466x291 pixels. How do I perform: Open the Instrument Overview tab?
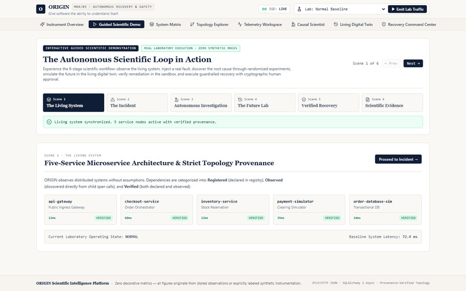62,24
